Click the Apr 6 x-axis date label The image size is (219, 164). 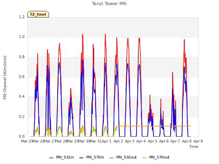[164, 141]
